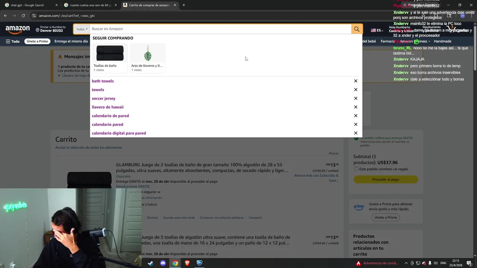
Task: Select 'bath towels' search suggestion
Action: 103,81
